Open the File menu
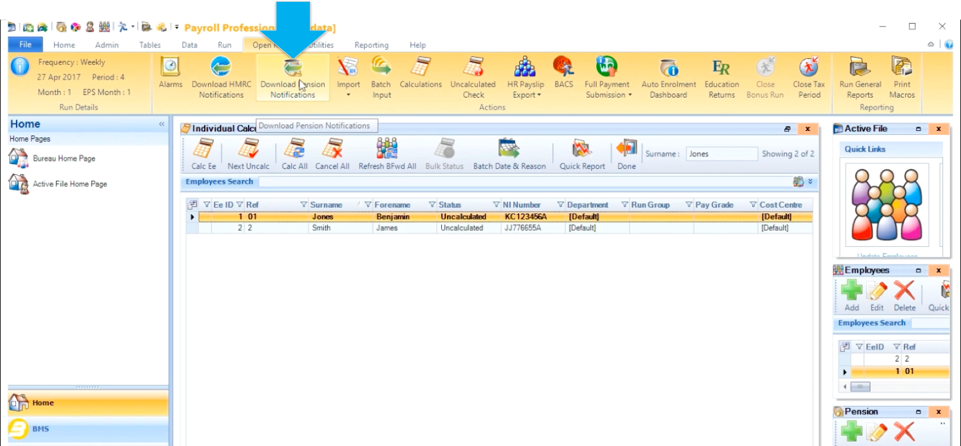This screenshot has width=961, height=446. 26,45
